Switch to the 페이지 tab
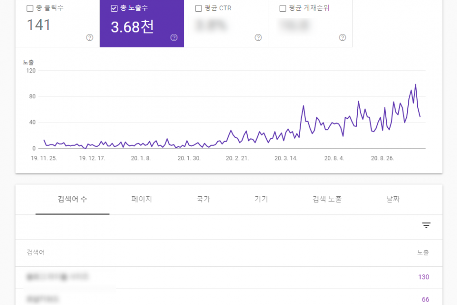The image size is (457, 305). (x=142, y=199)
